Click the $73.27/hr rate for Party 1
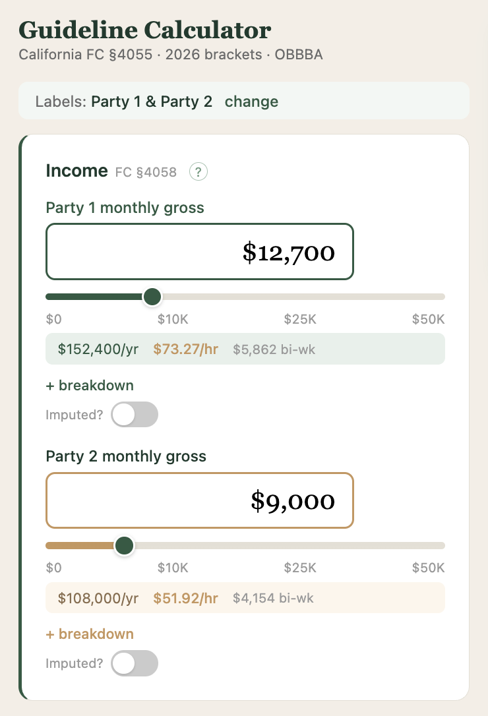This screenshot has width=488, height=716. [185, 349]
